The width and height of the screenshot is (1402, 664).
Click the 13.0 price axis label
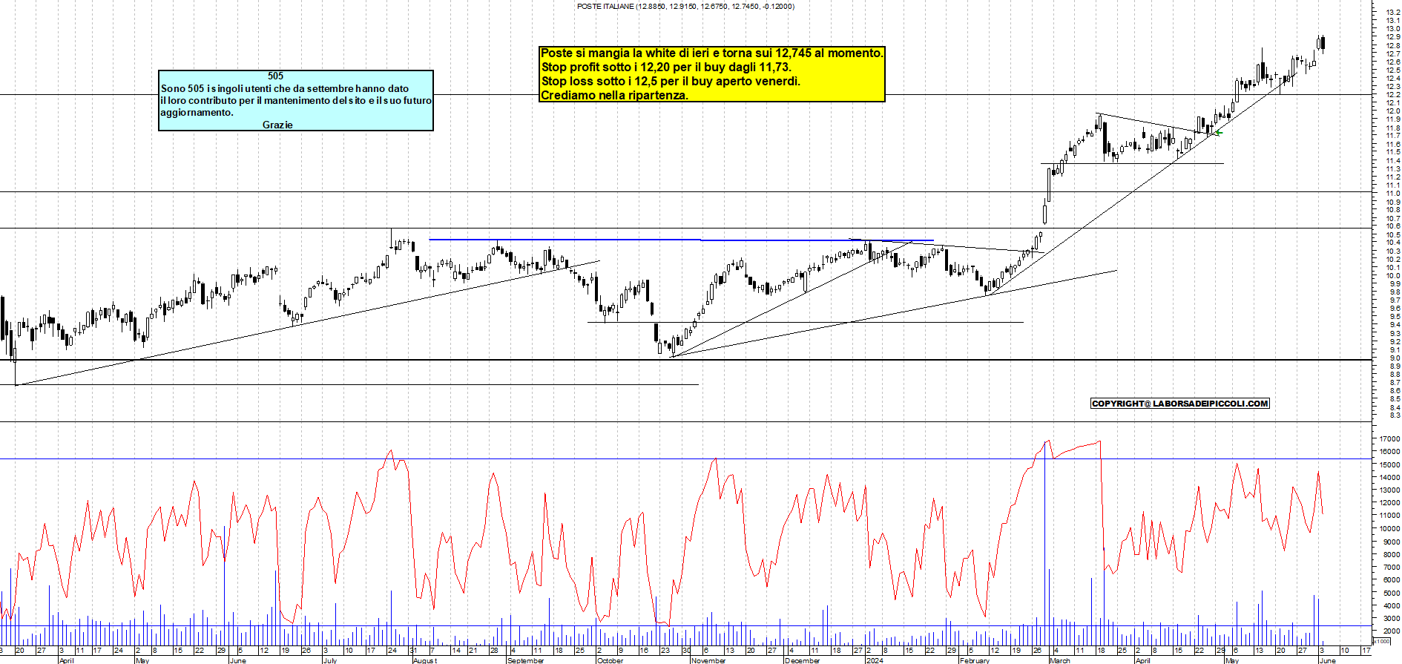point(1393,28)
